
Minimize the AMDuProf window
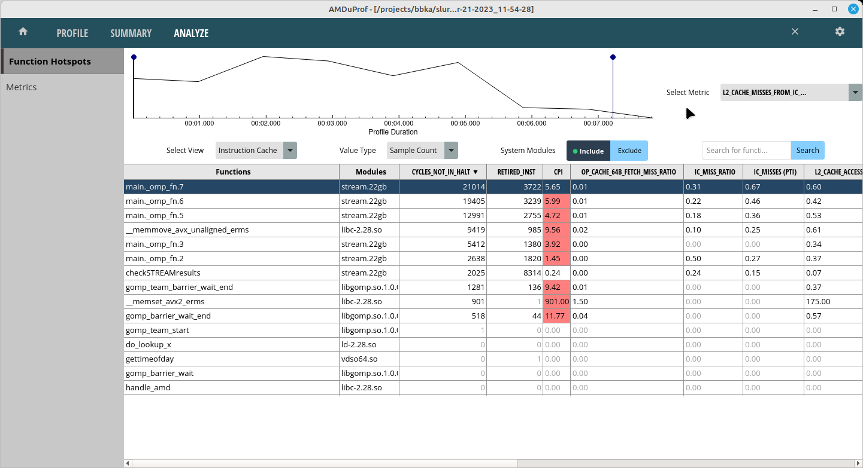pyautogui.click(x=814, y=9)
